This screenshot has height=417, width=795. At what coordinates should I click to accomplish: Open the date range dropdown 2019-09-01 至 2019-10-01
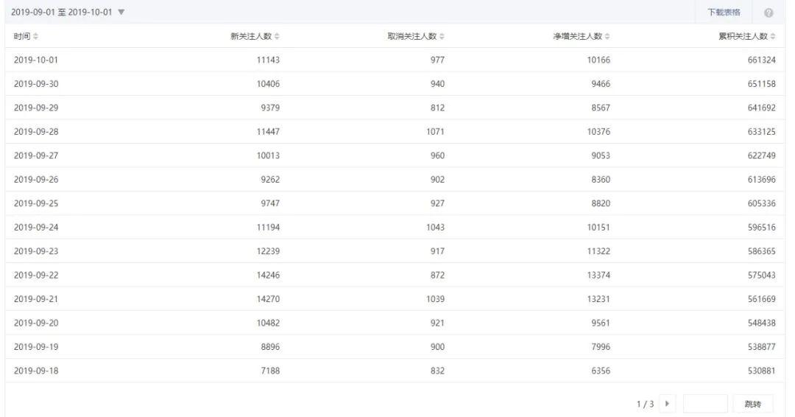pos(68,13)
